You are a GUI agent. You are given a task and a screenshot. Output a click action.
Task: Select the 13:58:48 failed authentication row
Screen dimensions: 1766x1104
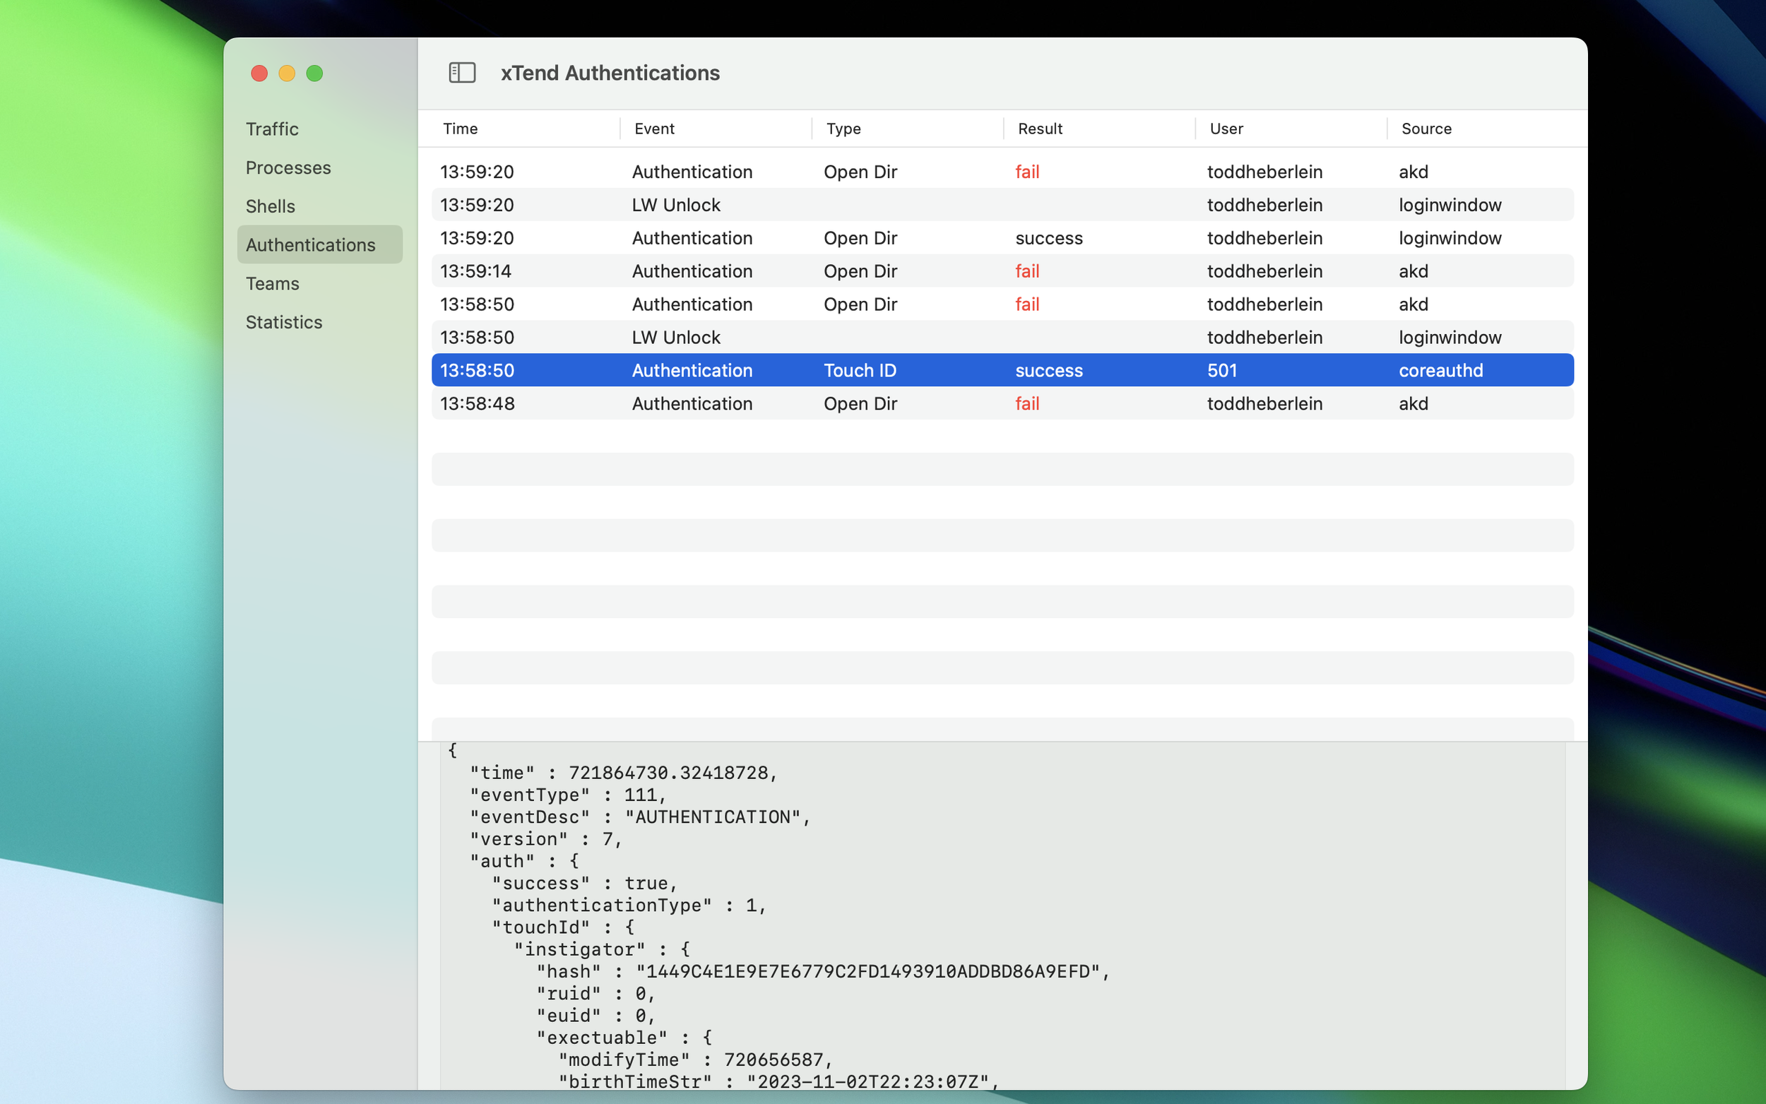point(1002,404)
